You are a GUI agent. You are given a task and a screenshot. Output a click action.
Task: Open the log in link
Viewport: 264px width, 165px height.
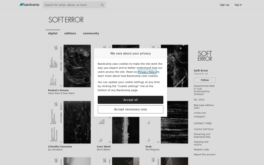pyautogui.click(x=238, y=5)
